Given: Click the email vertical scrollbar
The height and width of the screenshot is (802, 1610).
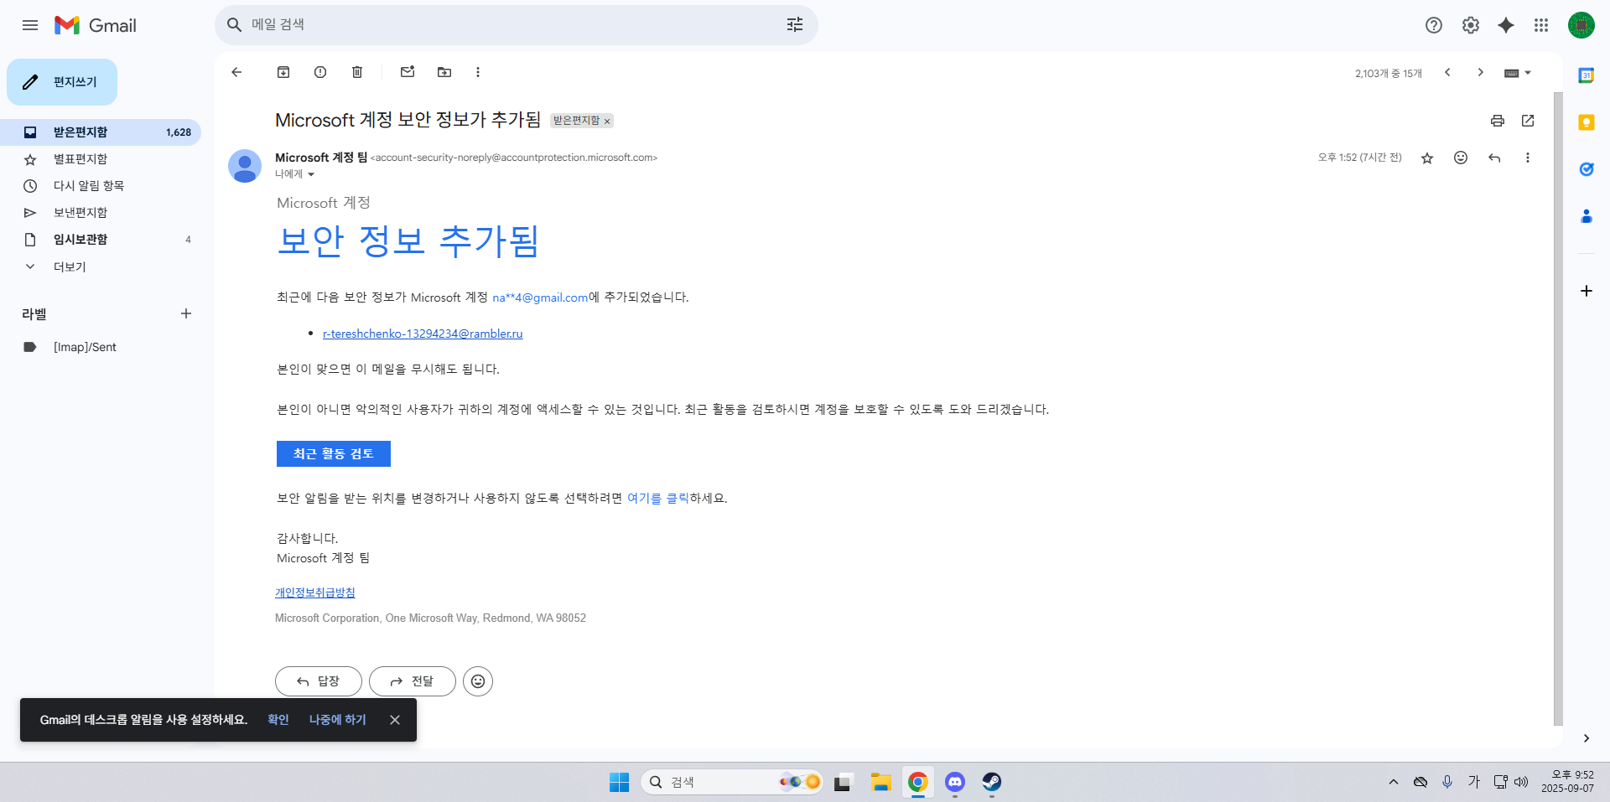Looking at the screenshot, I should (1558, 409).
